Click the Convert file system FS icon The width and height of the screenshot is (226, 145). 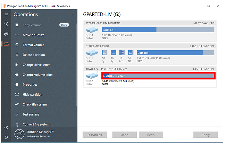pyautogui.click(x=17, y=124)
